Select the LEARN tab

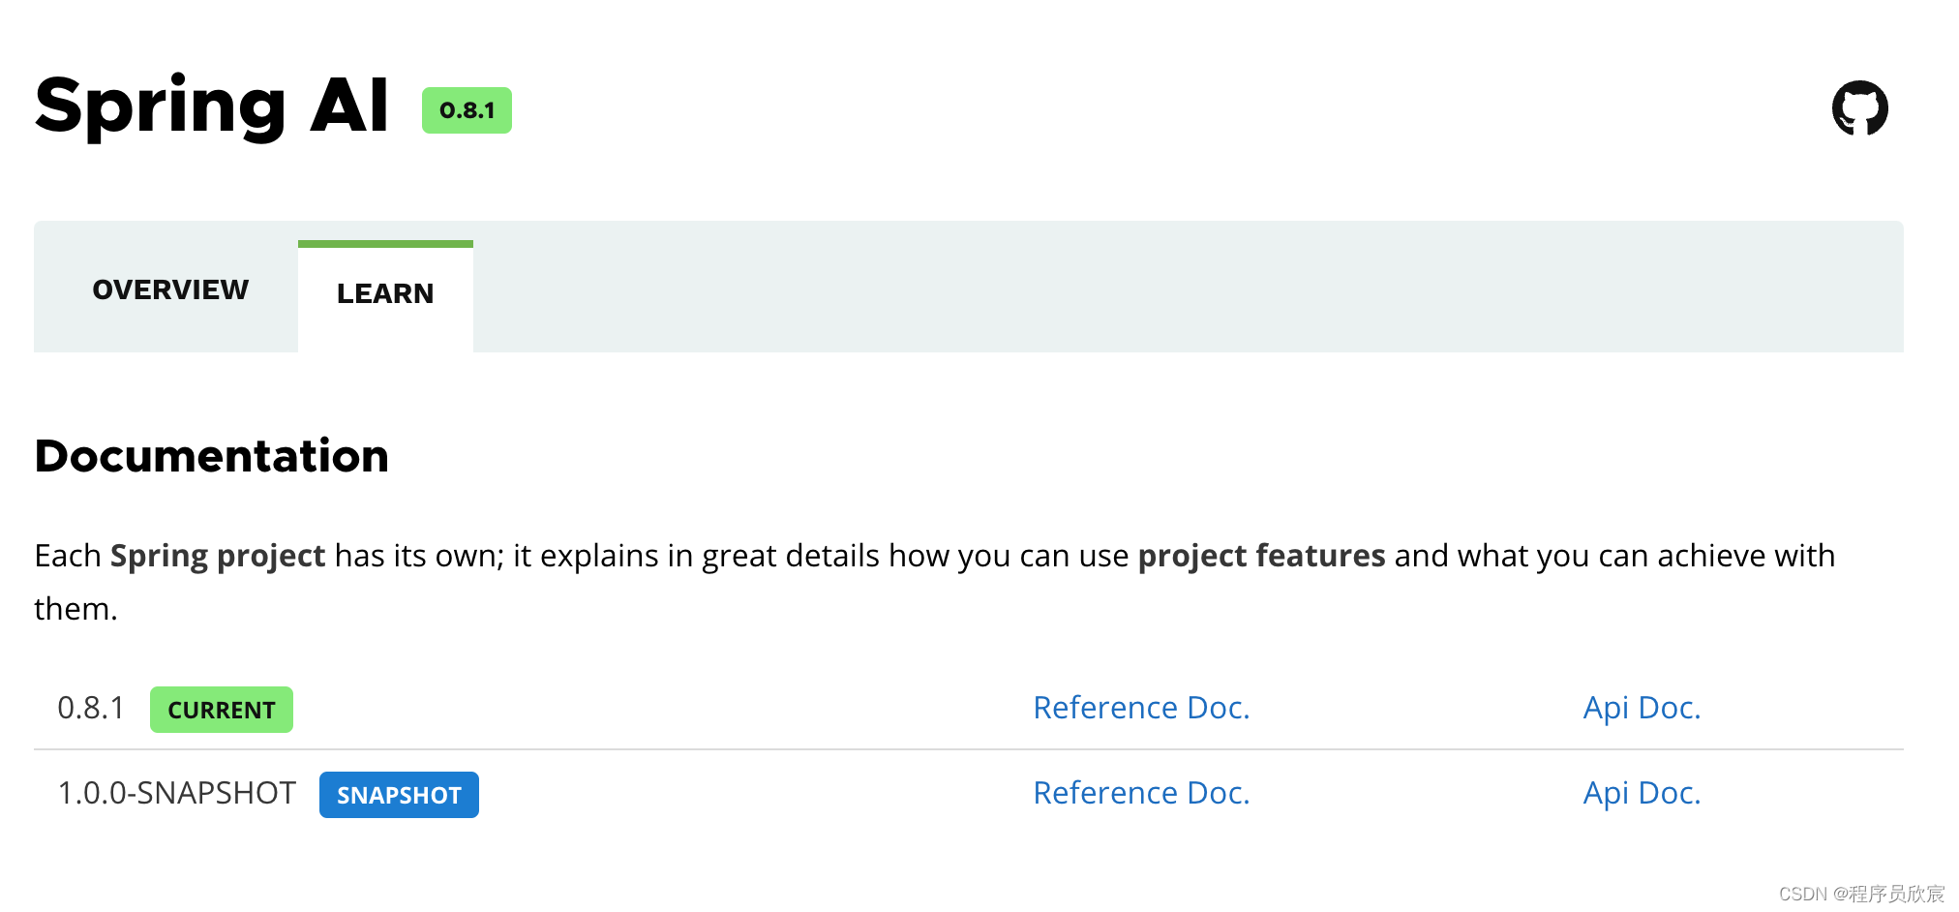click(385, 293)
